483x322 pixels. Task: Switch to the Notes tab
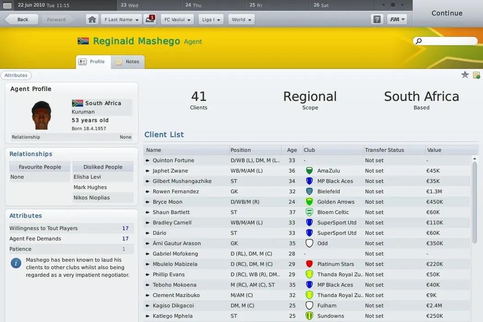[x=128, y=62]
